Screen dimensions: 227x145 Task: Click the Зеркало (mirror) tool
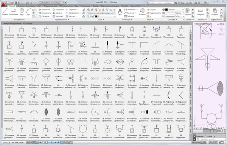click(x=58, y=13)
